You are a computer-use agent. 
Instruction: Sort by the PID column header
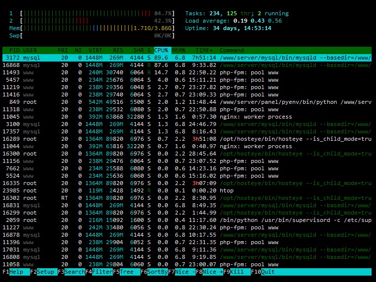click(14, 51)
